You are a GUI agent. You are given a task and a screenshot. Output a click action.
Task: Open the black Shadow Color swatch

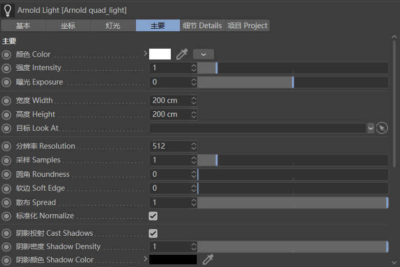[x=173, y=260]
